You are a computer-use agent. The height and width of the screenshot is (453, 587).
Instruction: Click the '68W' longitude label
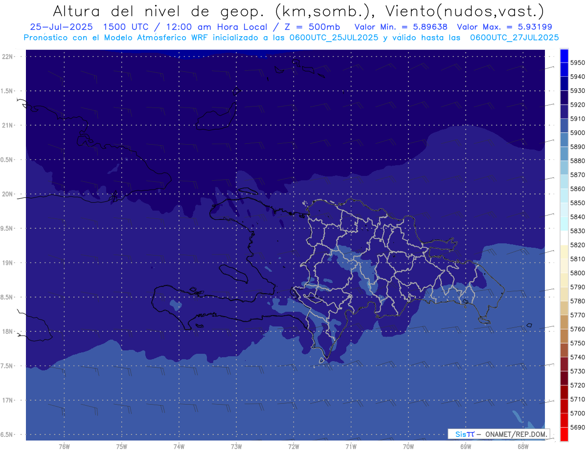pos(523,446)
